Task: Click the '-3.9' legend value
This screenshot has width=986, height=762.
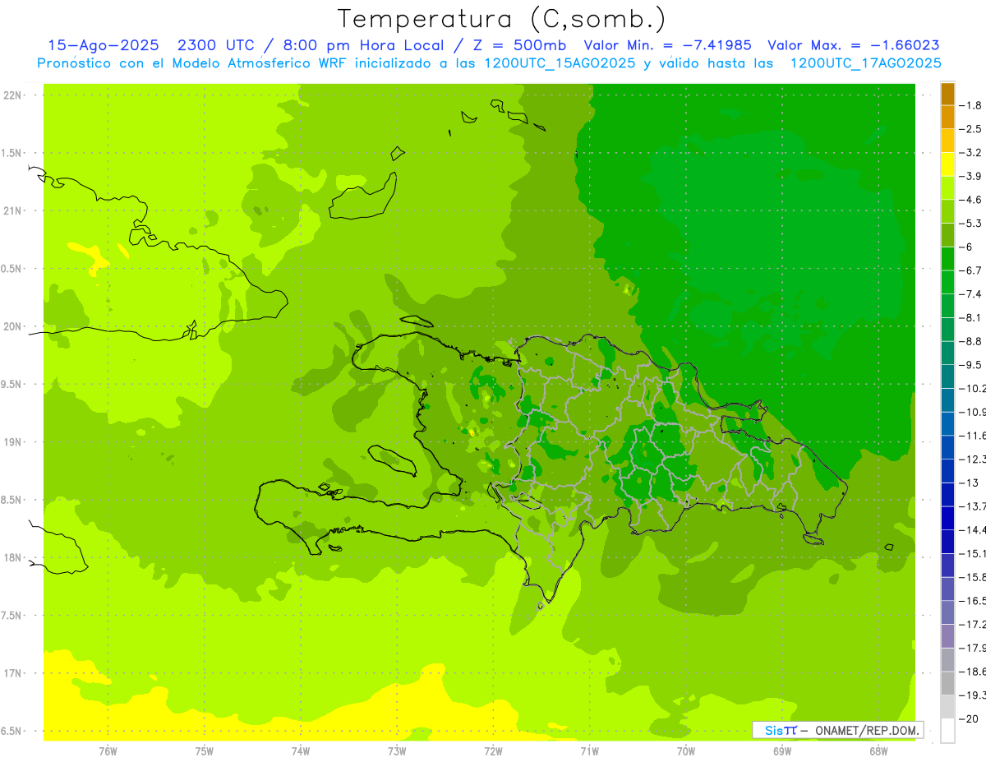Action: point(971,176)
